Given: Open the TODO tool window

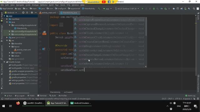Looking at the screenshot, I should pyautogui.click(x=31, y=96).
